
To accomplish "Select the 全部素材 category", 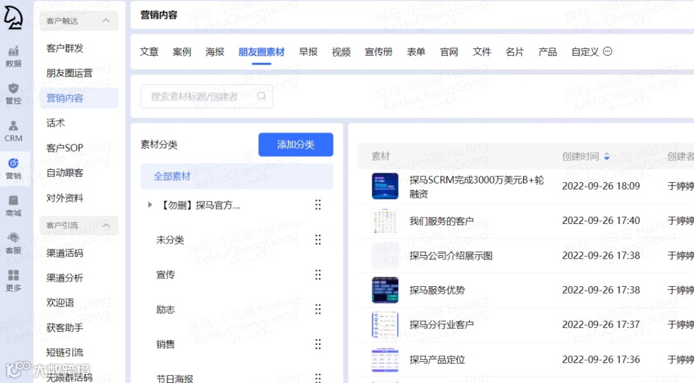I will pos(236,176).
